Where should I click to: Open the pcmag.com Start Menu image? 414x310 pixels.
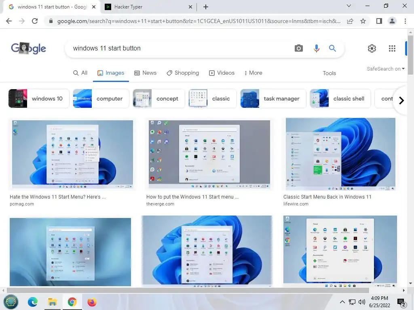(72, 154)
